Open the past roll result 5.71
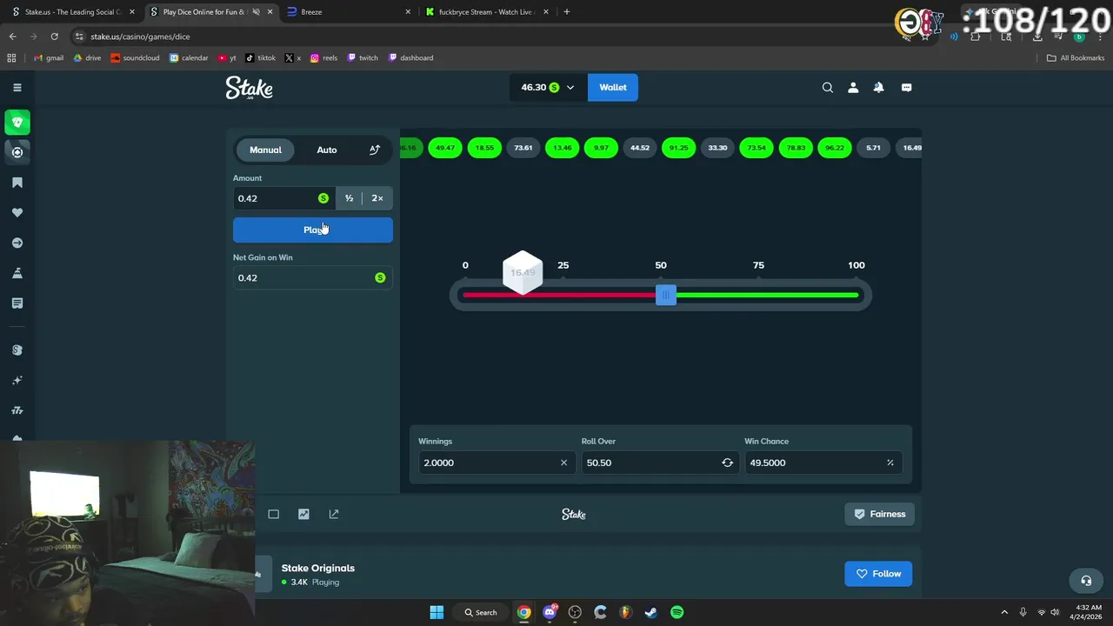Image resolution: width=1113 pixels, height=626 pixels. coord(874,148)
